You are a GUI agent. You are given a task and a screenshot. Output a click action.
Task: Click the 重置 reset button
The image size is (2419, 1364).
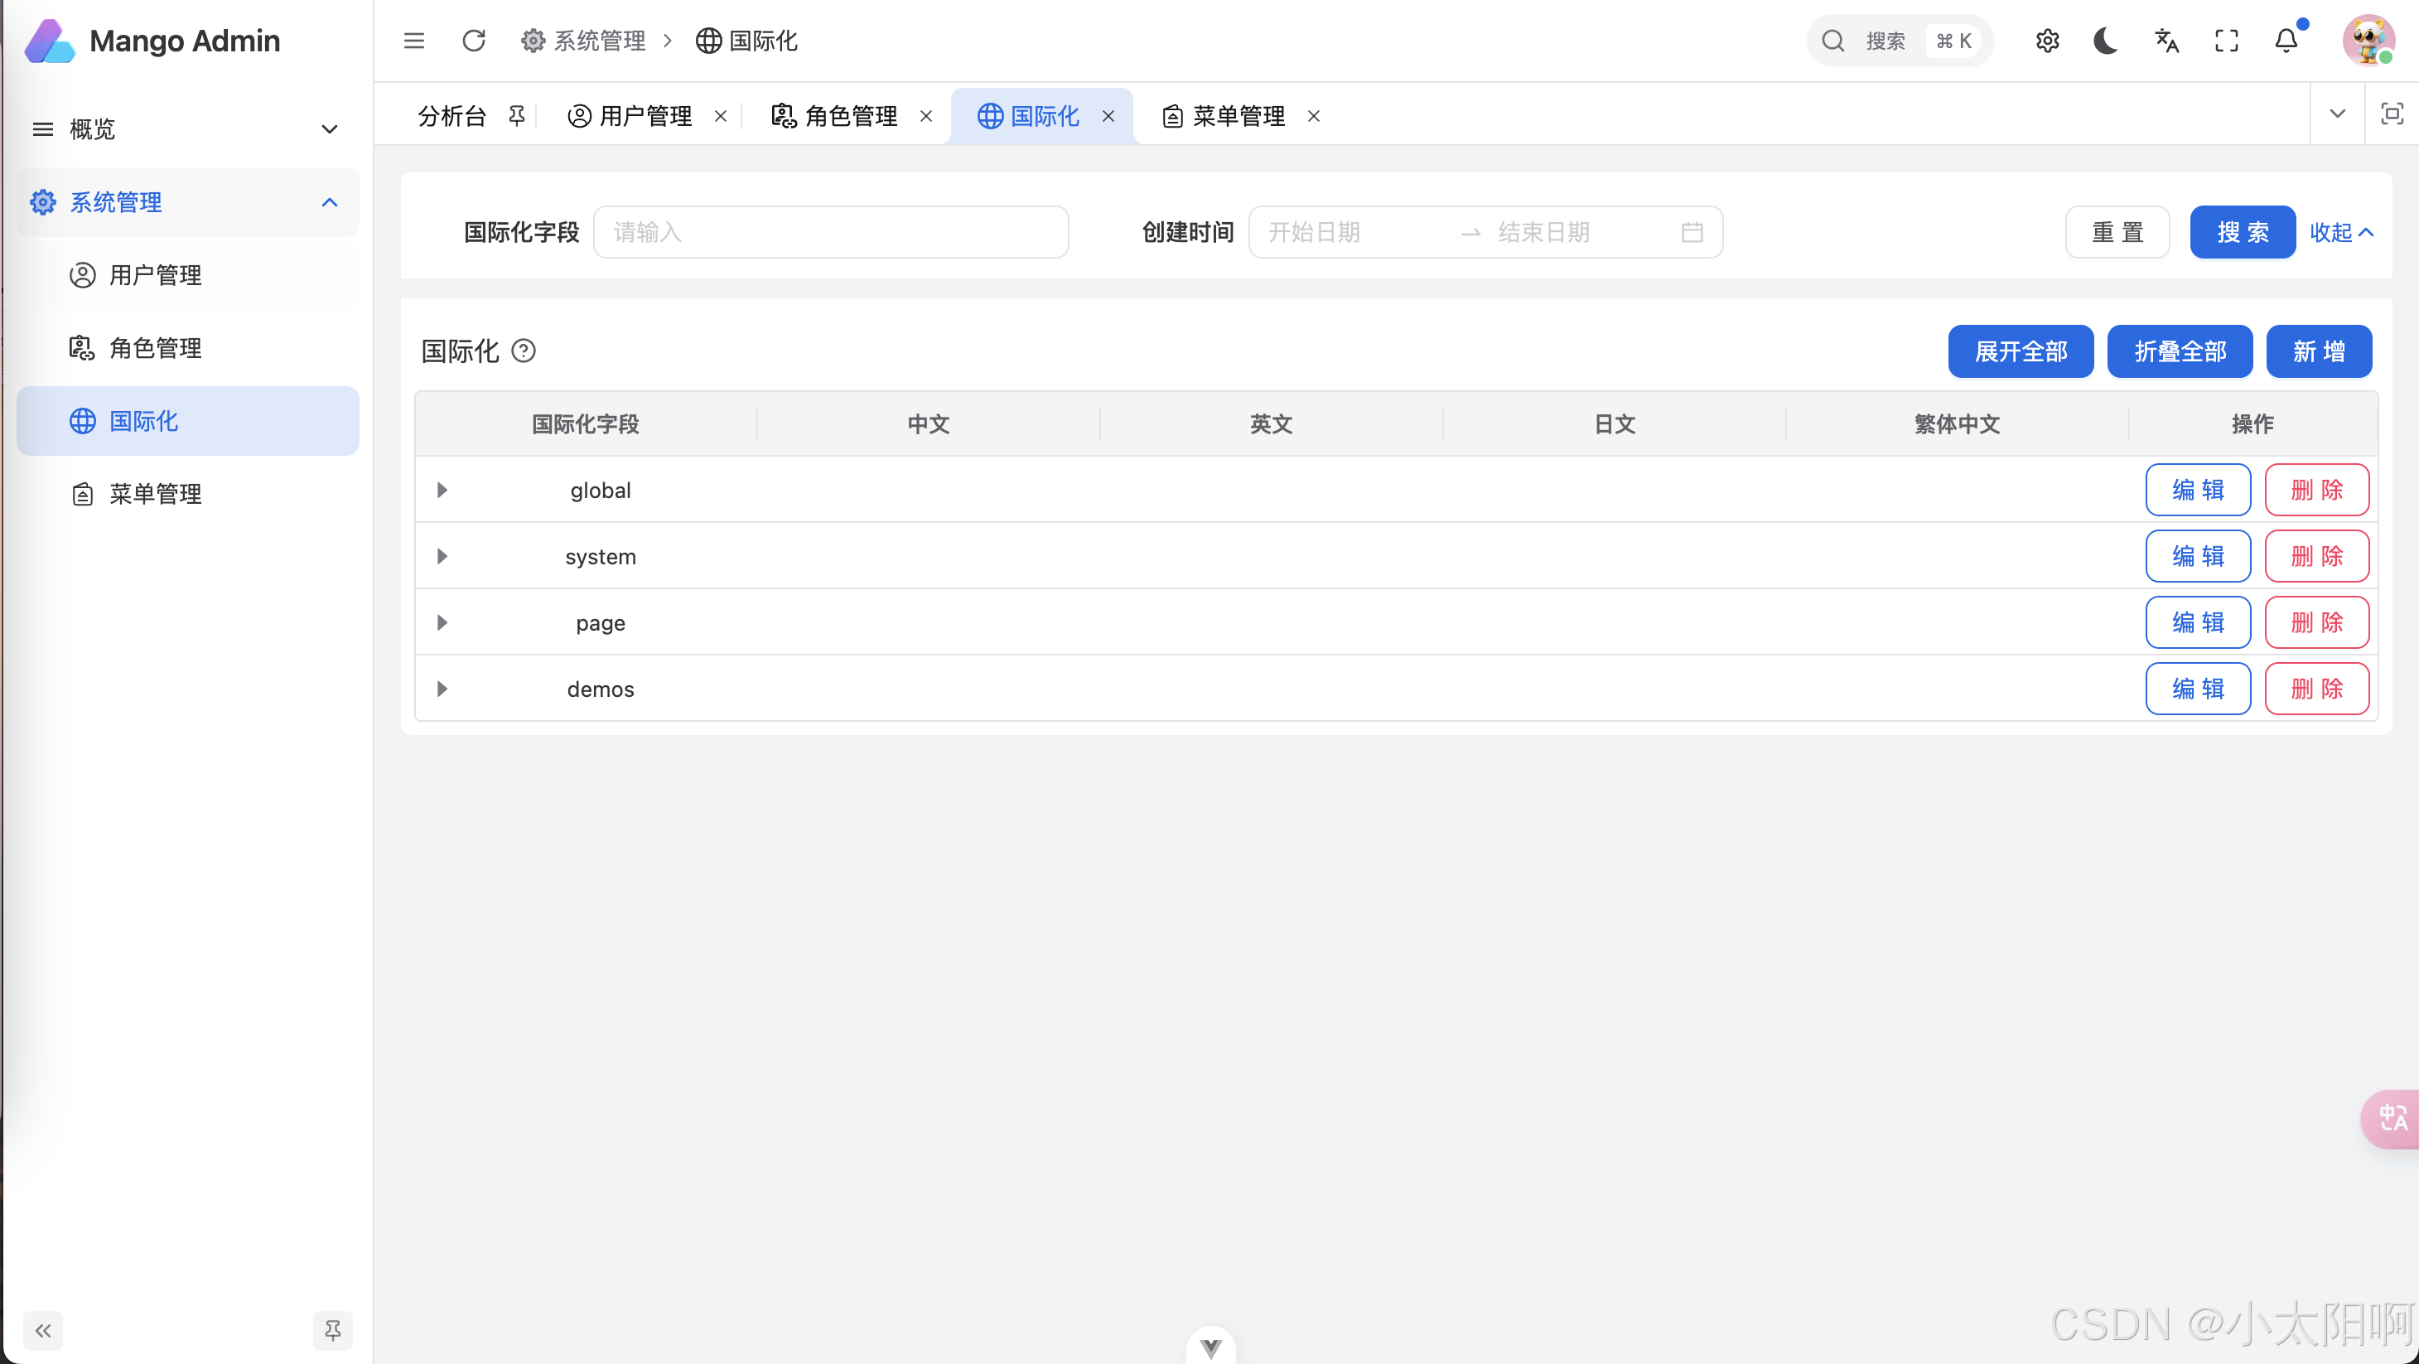(2117, 232)
